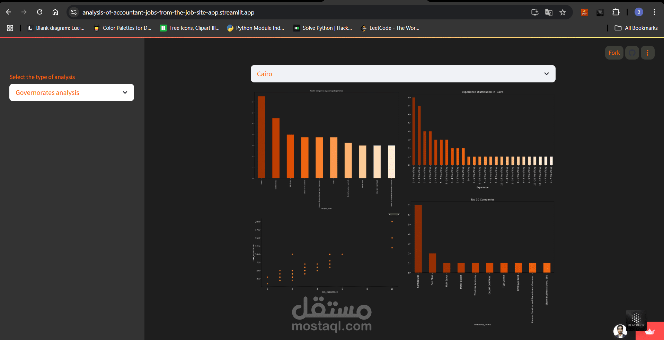Viewport: 664px width, 340px height.
Task: Click the Cairo dropdown chevron arrow
Action: coord(547,74)
